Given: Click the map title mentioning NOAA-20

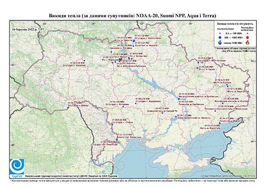Looking at the screenshot, I should (132, 16).
